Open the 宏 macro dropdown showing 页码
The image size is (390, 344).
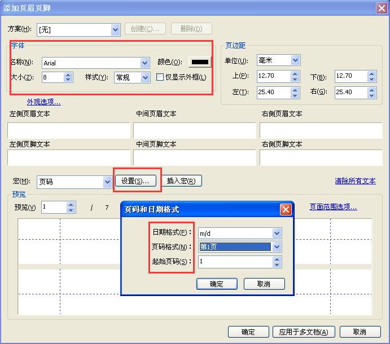[x=107, y=182]
